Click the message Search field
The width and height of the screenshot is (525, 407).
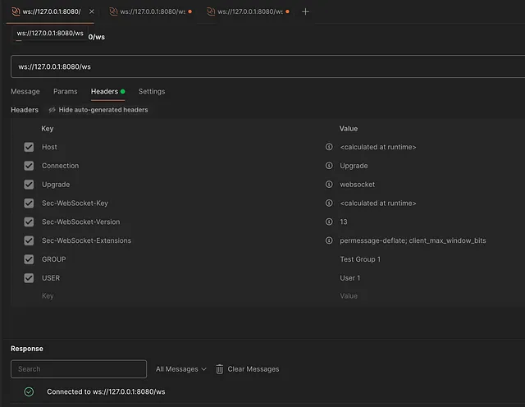point(79,369)
